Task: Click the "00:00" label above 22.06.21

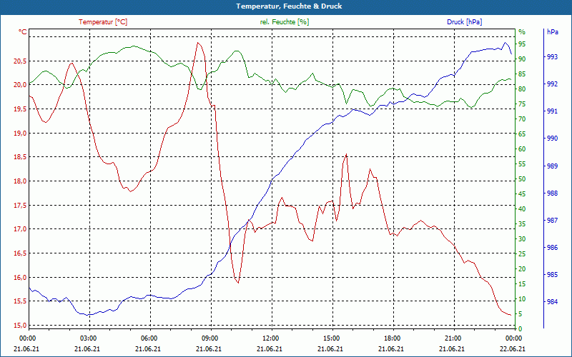Action: [513, 338]
